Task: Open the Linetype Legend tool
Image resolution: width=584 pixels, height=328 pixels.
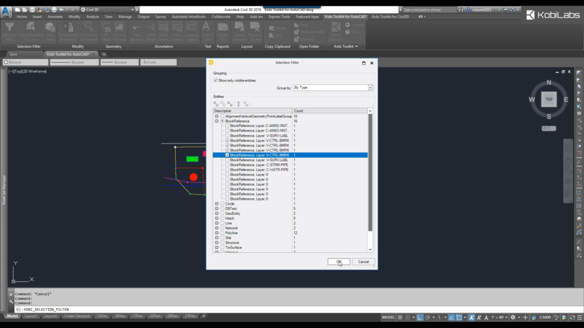Action: tap(192, 32)
